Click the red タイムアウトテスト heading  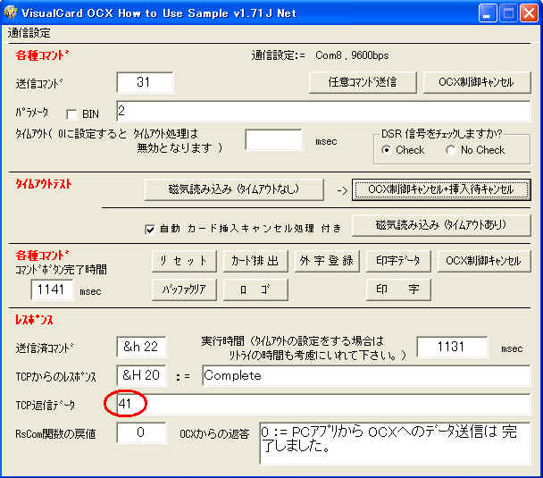click(x=43, y=184)
